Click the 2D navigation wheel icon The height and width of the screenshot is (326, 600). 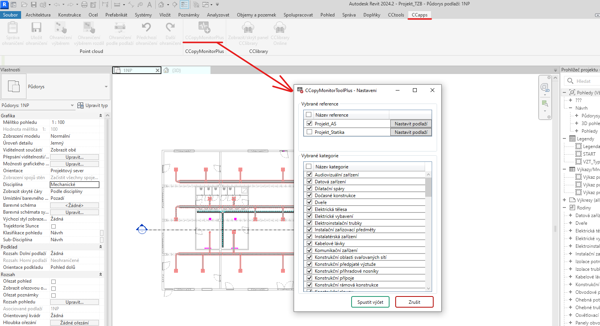coord(545,88)
